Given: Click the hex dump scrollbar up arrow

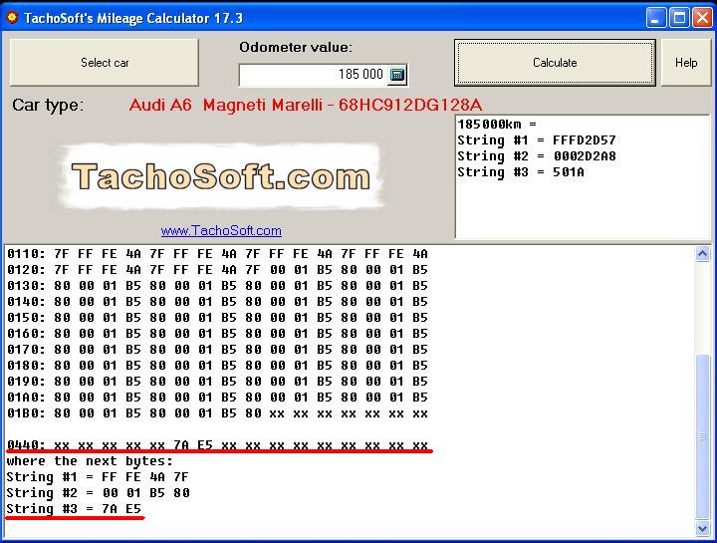Looking at the screenshot, I should (x=702, y=253).
